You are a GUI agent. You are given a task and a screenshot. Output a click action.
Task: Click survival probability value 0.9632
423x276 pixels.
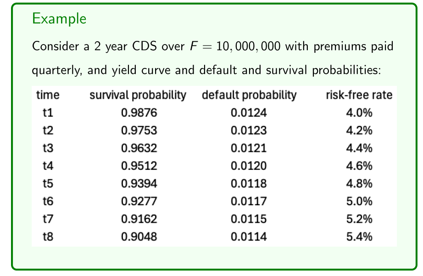(x=139, y=149)
